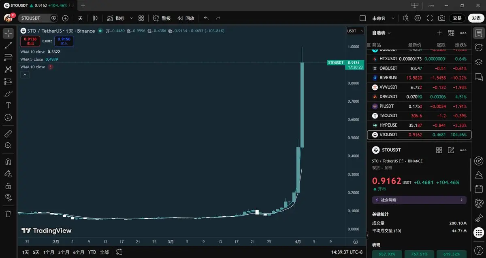Click the 指标 indicators button
486x258 pixels.
[115, 18]
